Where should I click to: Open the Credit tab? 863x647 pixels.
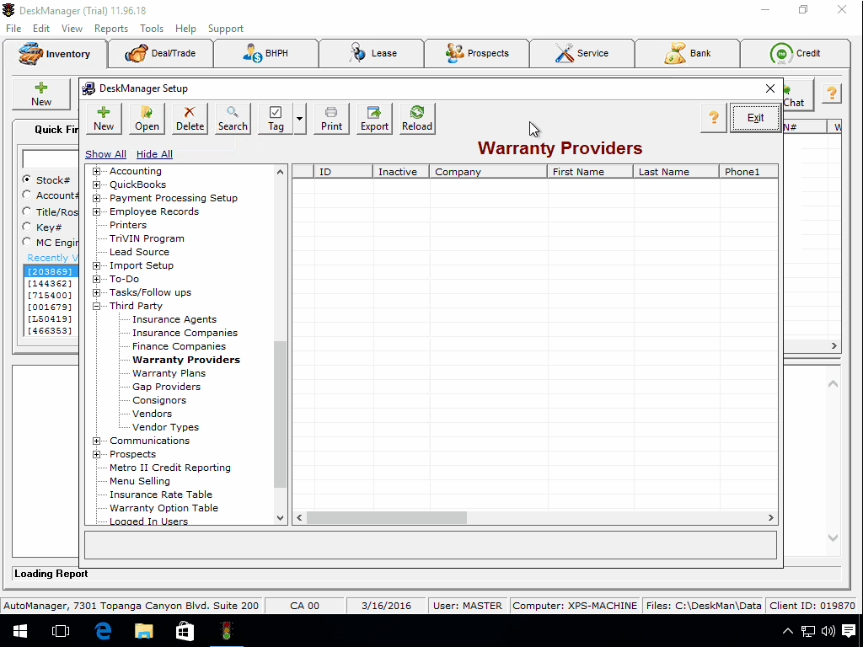click(796, 53)
